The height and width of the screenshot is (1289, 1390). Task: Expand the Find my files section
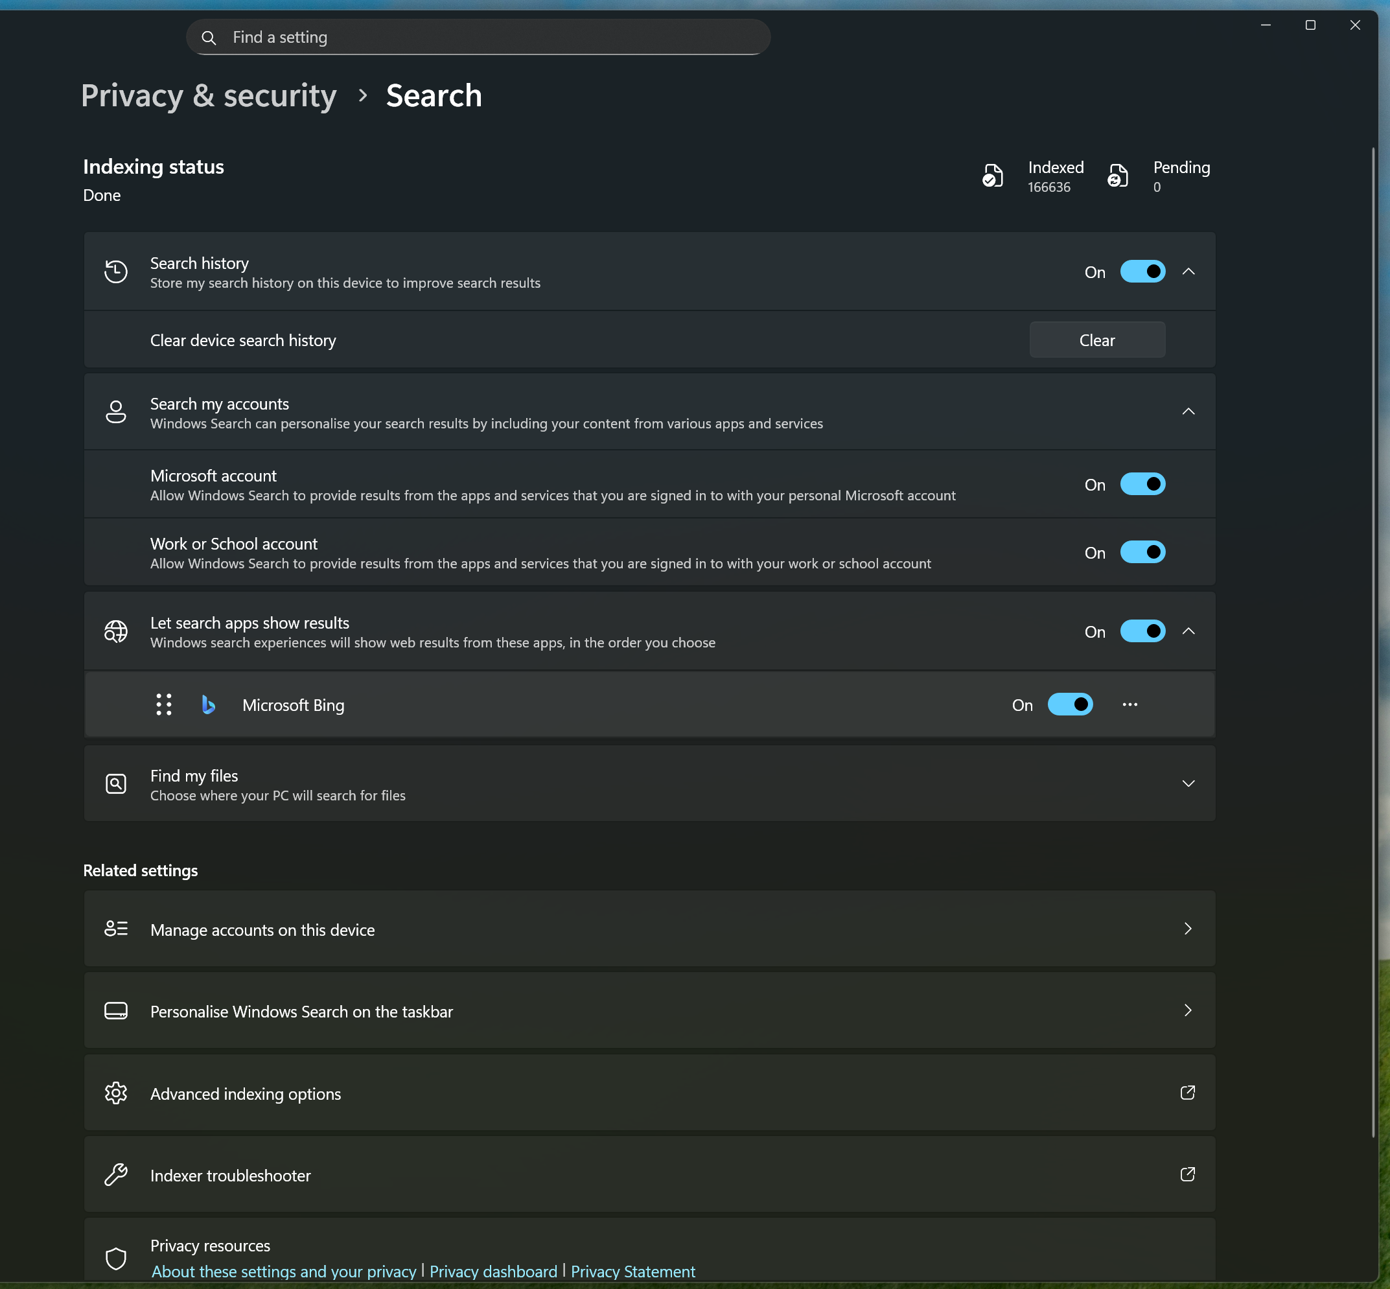coord(1188,784)
